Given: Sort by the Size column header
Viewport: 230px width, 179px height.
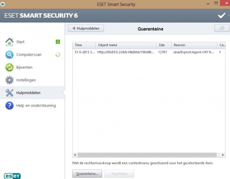Looking at the screenshot, I should (164, 45).
